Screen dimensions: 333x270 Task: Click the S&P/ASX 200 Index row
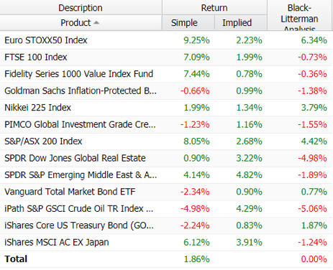point(166,141)
